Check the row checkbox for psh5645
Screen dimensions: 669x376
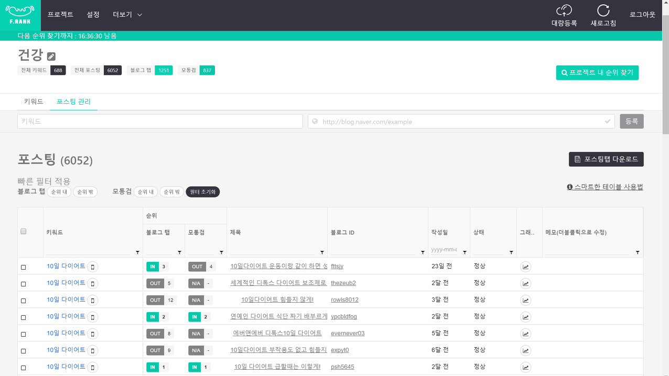coord(23,368)
